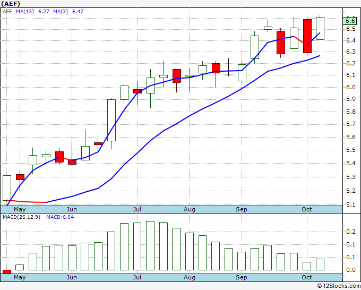361x290 pixels.
Task: Click "May" on the MACD panel time axis
Action: (x=20, y=277)
